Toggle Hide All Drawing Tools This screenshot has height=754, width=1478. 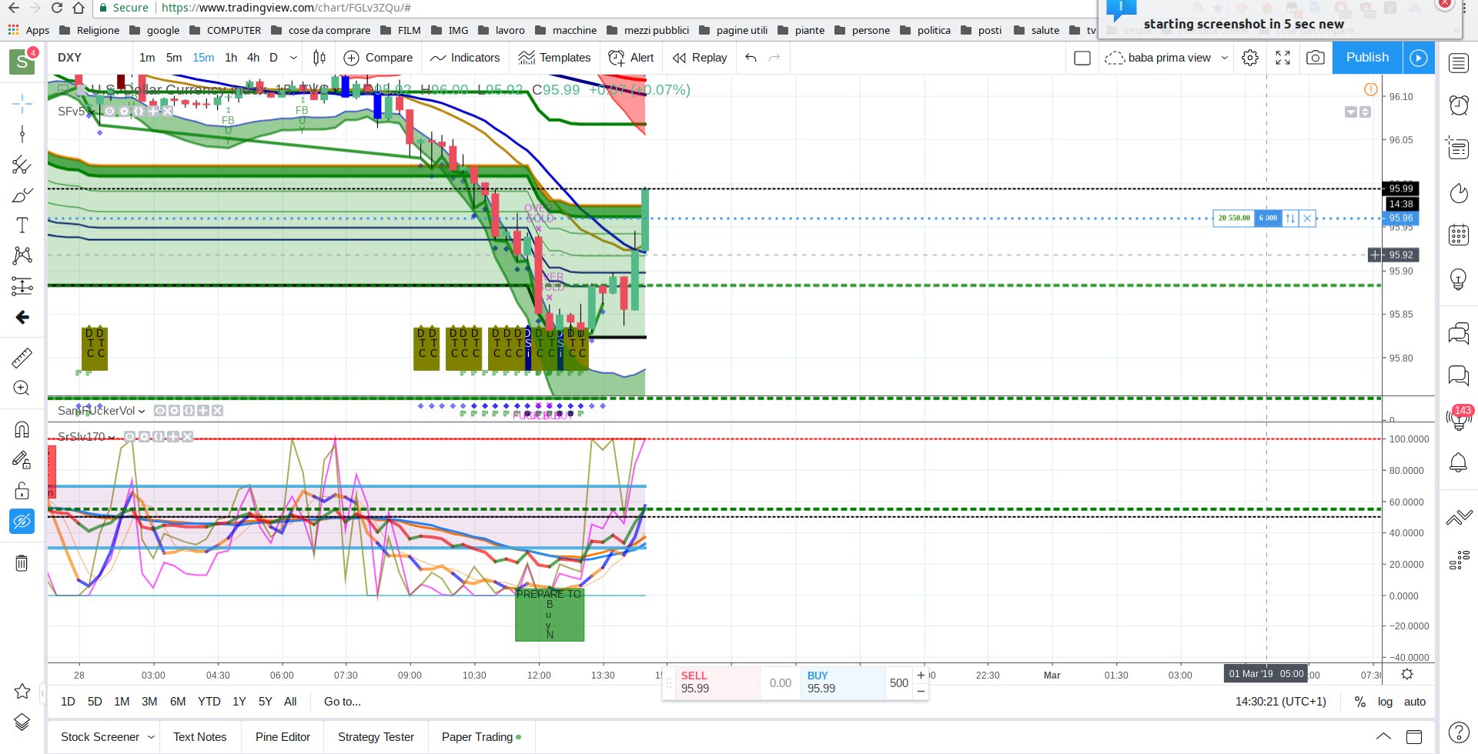coord(22,522)
